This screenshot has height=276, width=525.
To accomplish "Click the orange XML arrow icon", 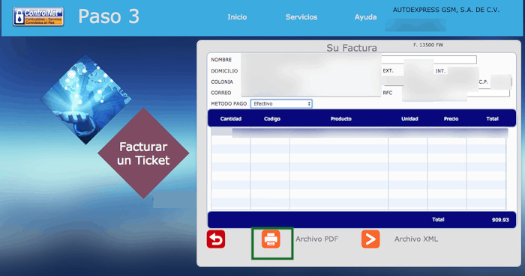I will [x=370, y=239].
